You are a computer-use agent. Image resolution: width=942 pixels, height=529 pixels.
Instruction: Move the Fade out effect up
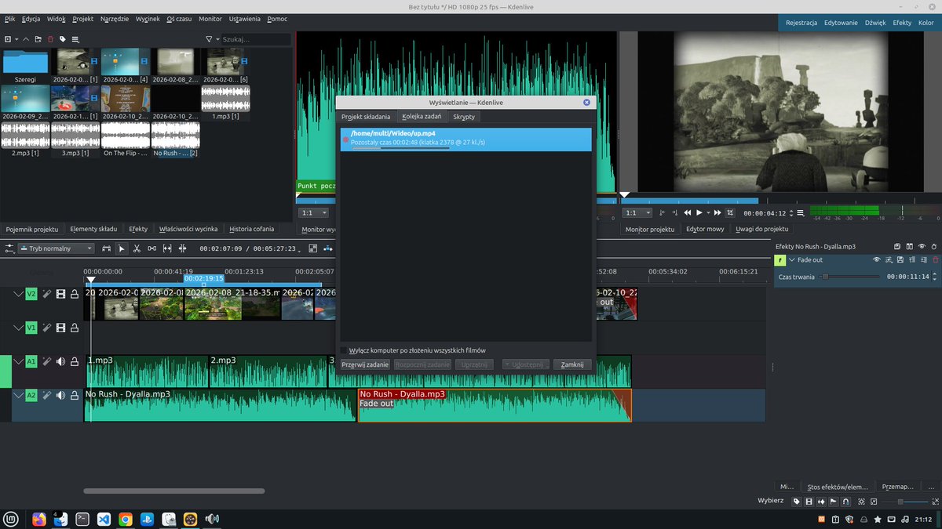coord(912,259)
